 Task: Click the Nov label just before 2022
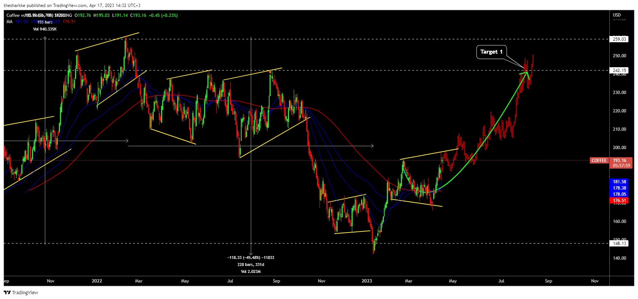click(x=51, y=281)
